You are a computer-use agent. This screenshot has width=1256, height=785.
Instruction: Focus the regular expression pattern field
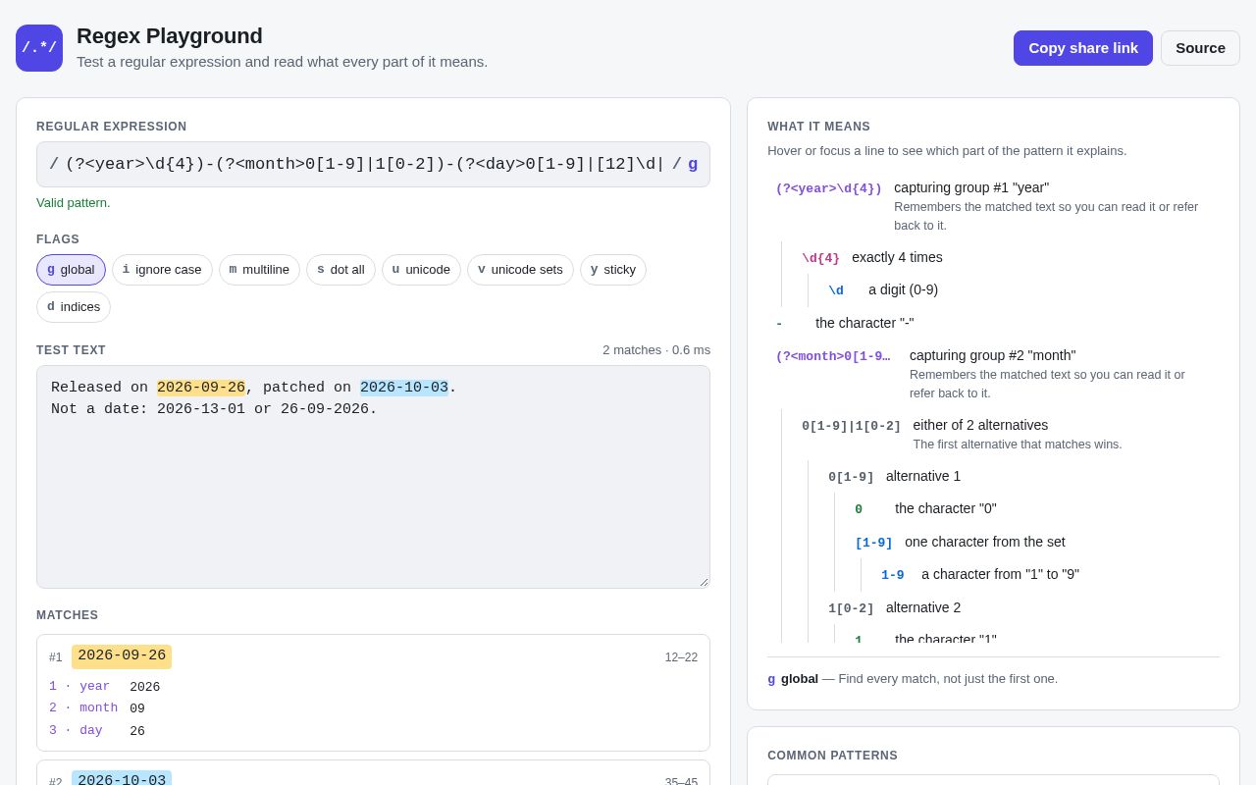pyautogui.click(x=365, y=164)
